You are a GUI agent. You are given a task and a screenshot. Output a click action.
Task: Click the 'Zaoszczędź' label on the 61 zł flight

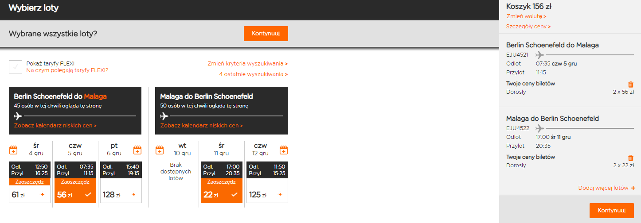click(x=30, y=182)
